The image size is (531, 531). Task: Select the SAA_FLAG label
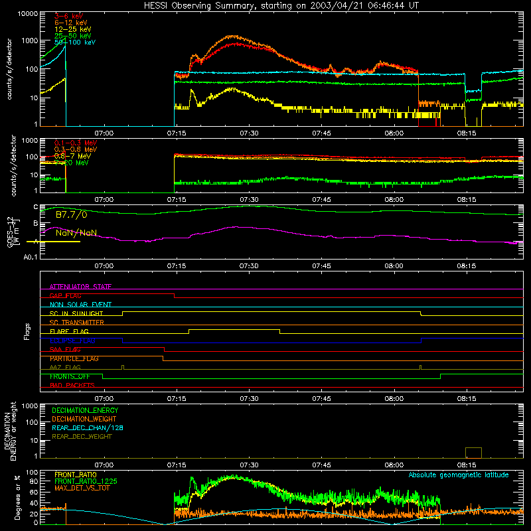pos(65,350)
